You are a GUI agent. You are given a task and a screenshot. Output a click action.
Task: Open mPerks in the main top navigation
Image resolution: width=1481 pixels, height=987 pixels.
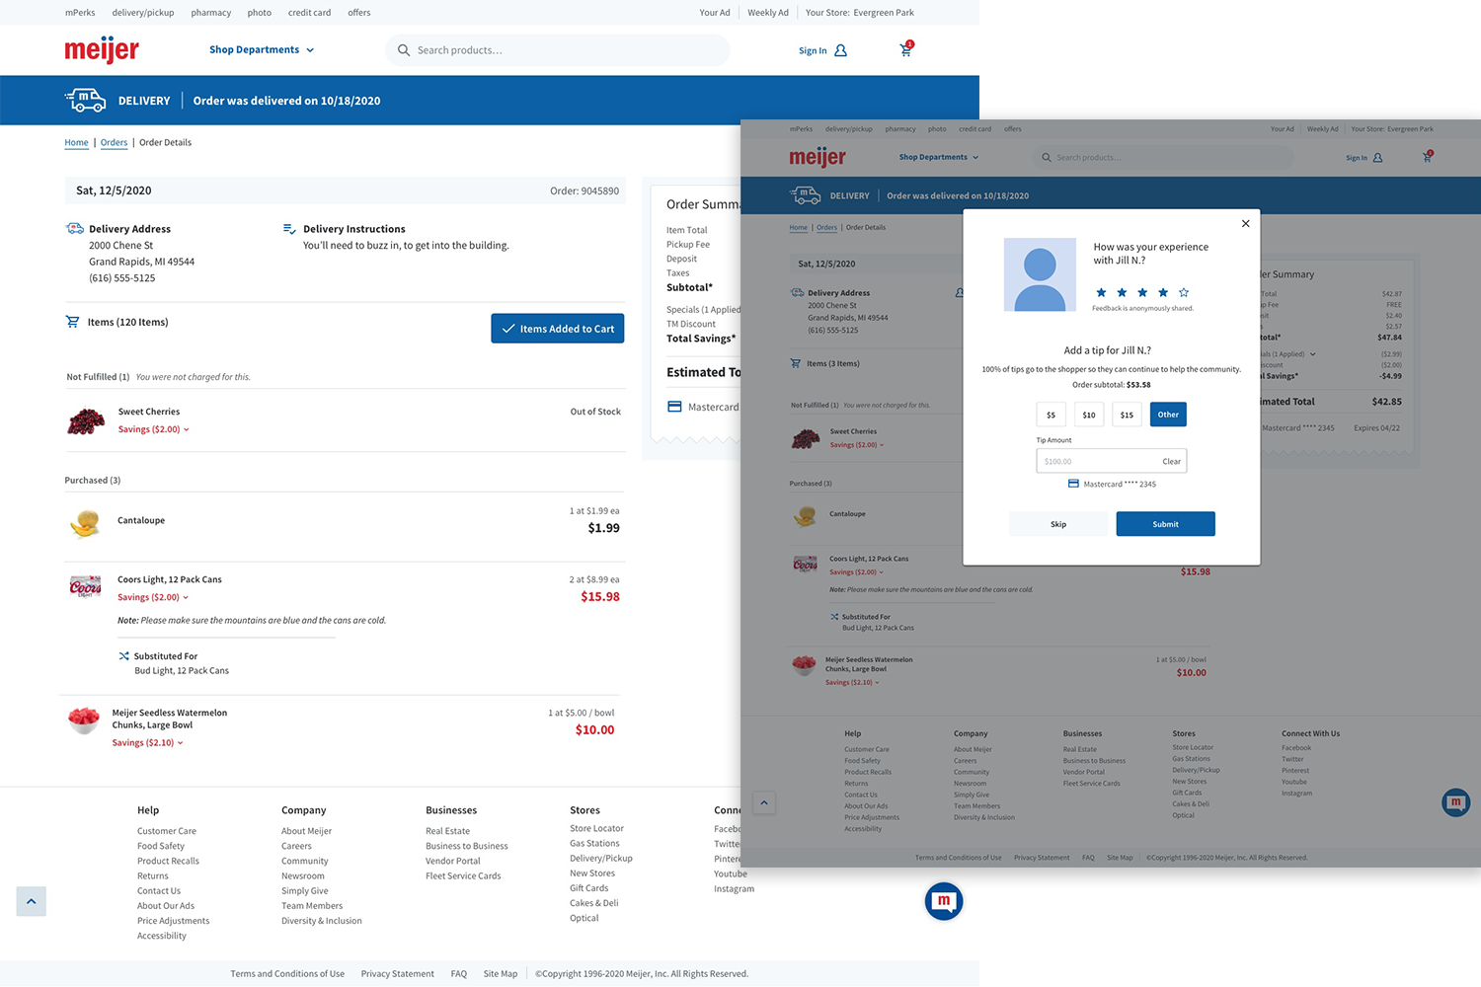80,13
